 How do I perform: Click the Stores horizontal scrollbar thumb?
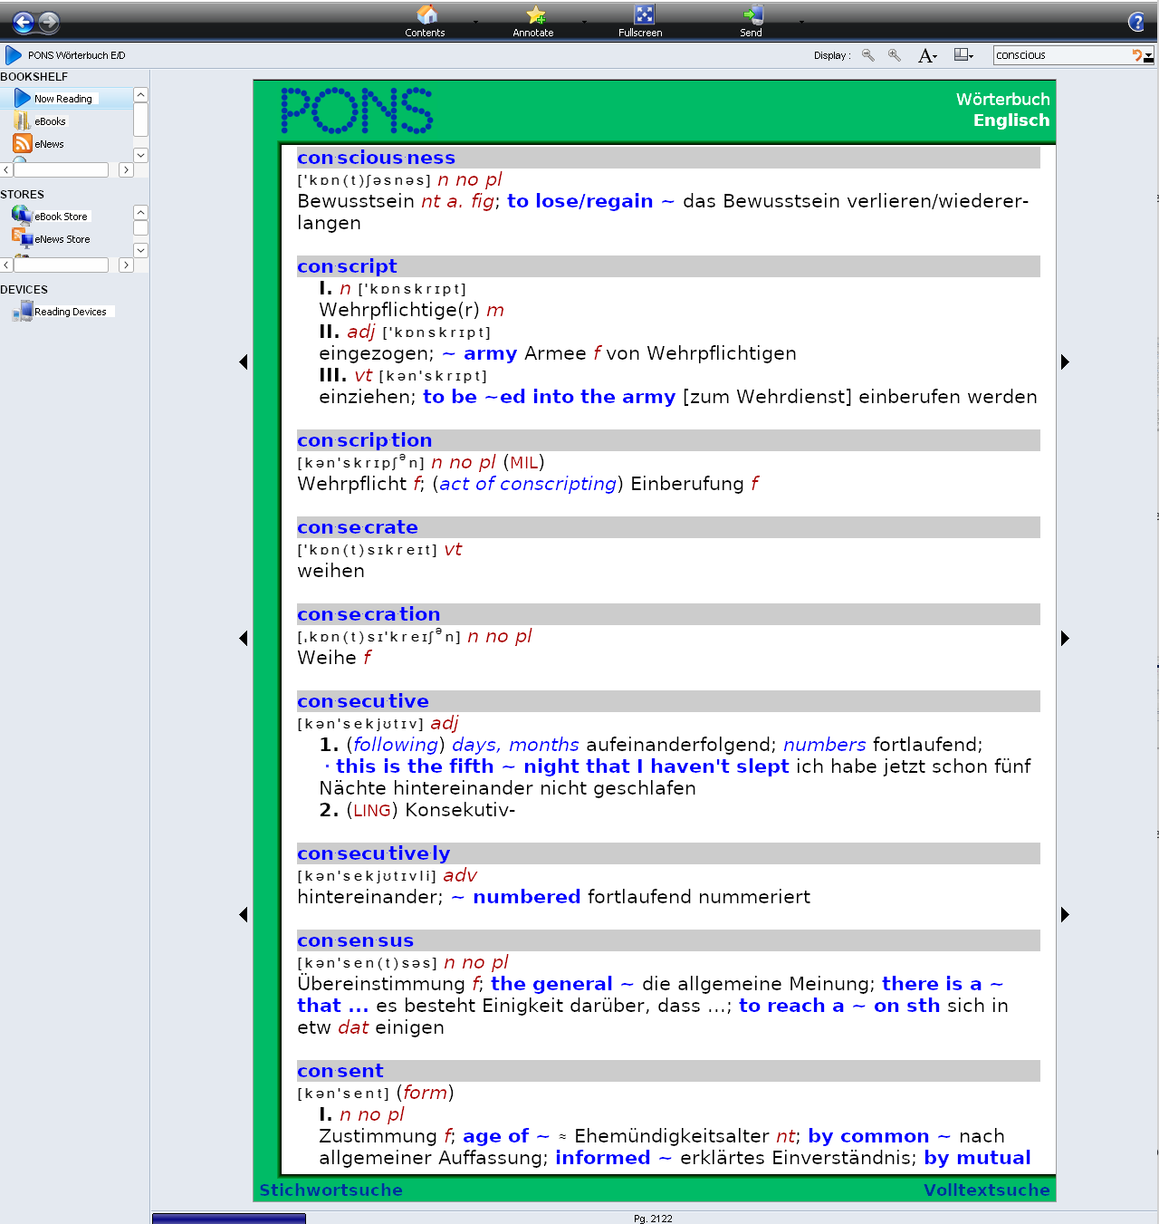pyautogui.click(x=61, y=265)
